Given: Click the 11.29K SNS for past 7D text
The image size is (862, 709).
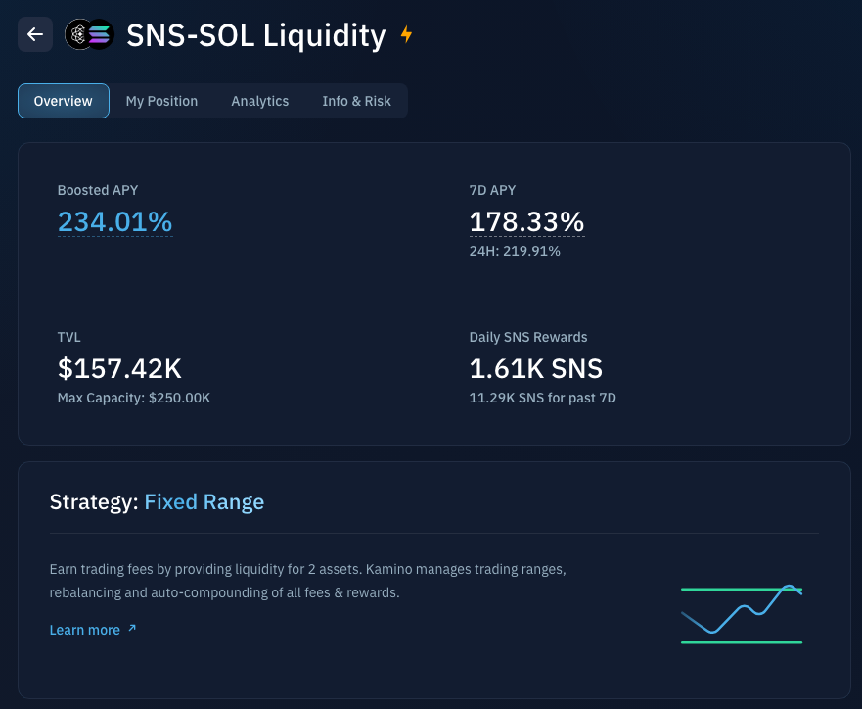Looking at the screenshot, I should point(543,398).
